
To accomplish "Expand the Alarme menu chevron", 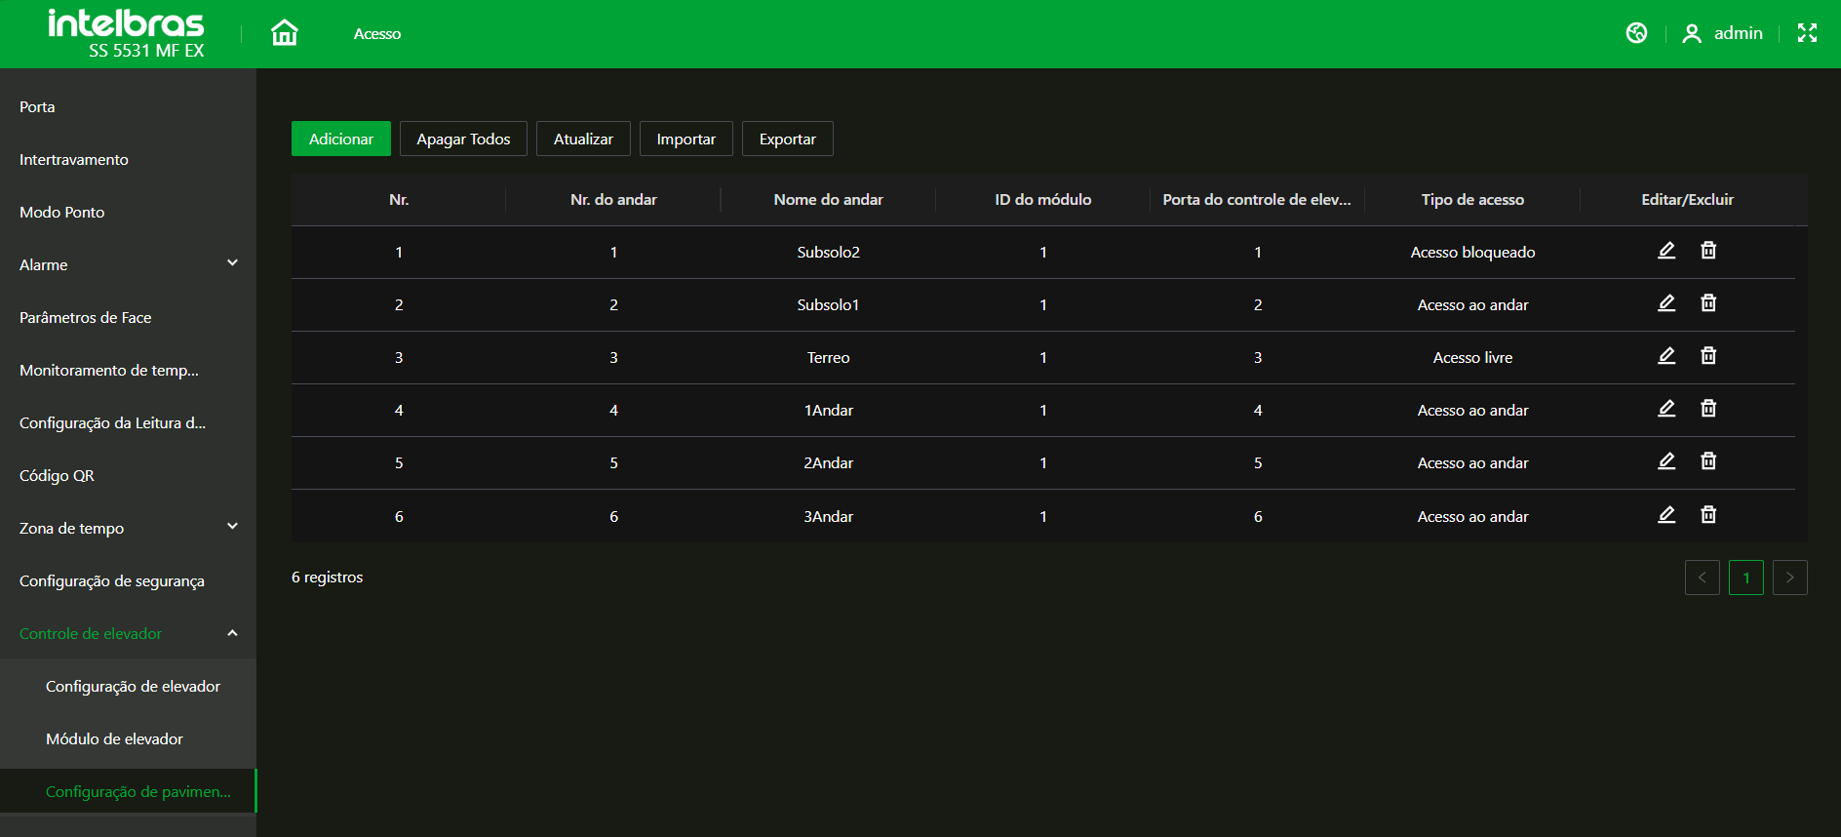I will [x=232, y=263].
